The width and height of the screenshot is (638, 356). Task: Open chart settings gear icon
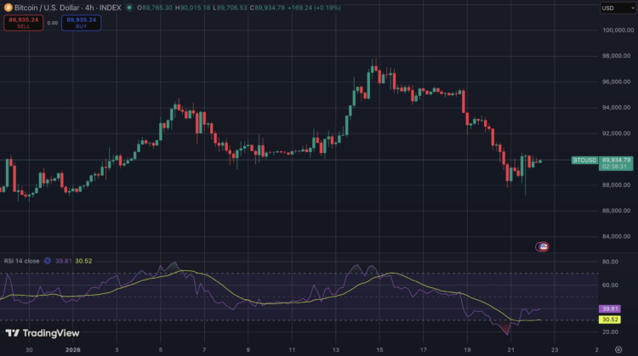[x=618, y=349]
